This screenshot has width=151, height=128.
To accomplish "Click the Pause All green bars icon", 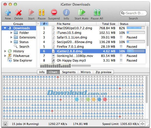I will 97,12.
